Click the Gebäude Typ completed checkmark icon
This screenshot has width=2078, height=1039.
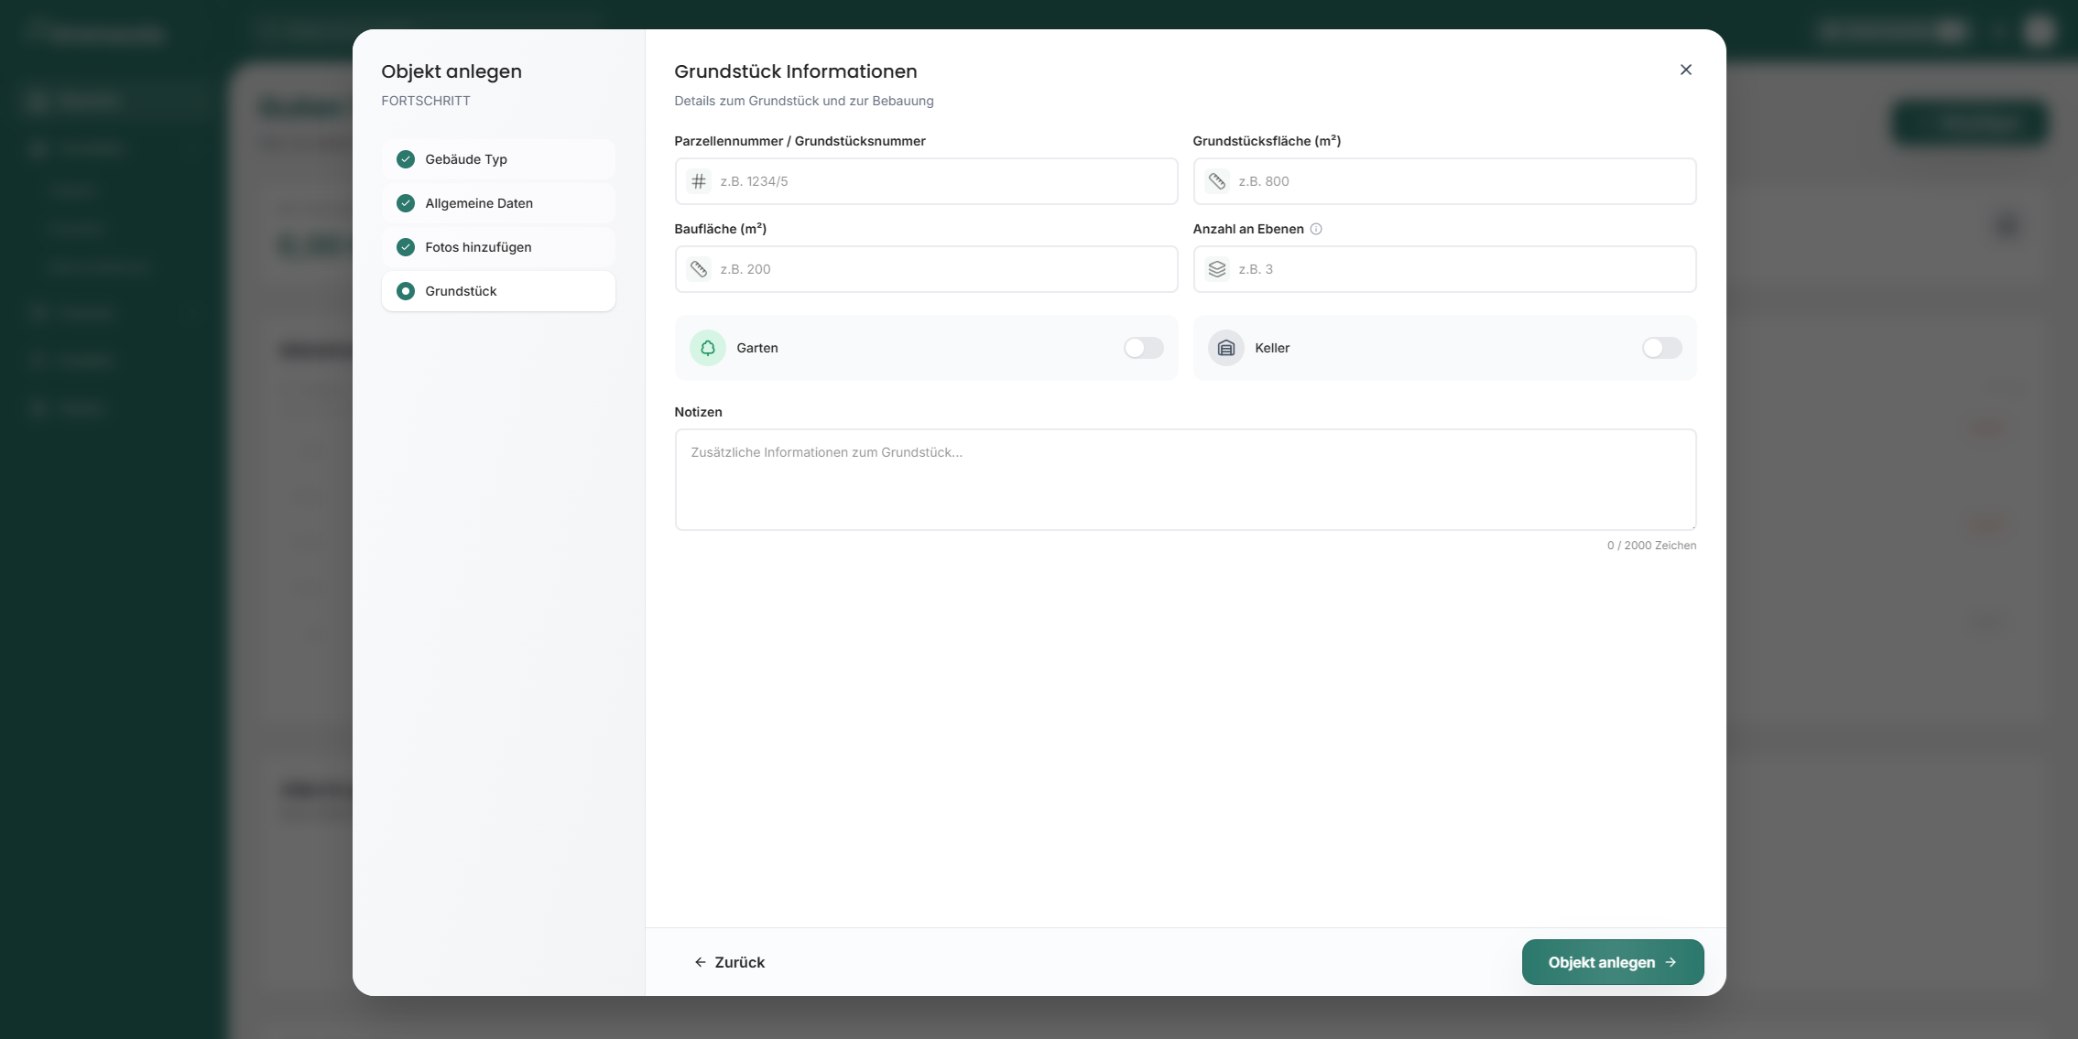(x=406, y=159)
